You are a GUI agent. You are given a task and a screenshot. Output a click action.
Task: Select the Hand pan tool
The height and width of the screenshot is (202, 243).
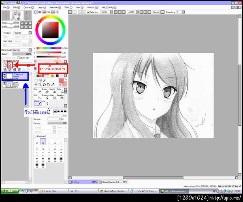point(49,85)
